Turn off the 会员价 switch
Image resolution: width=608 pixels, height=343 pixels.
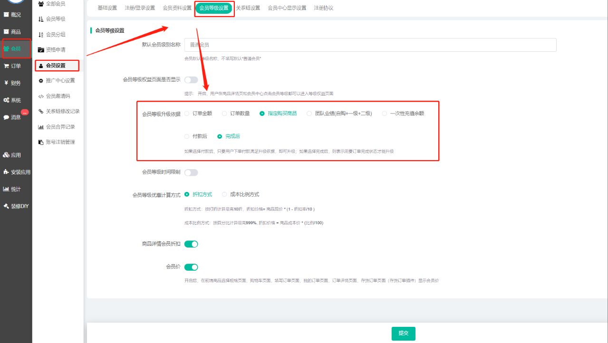[191, 267]
